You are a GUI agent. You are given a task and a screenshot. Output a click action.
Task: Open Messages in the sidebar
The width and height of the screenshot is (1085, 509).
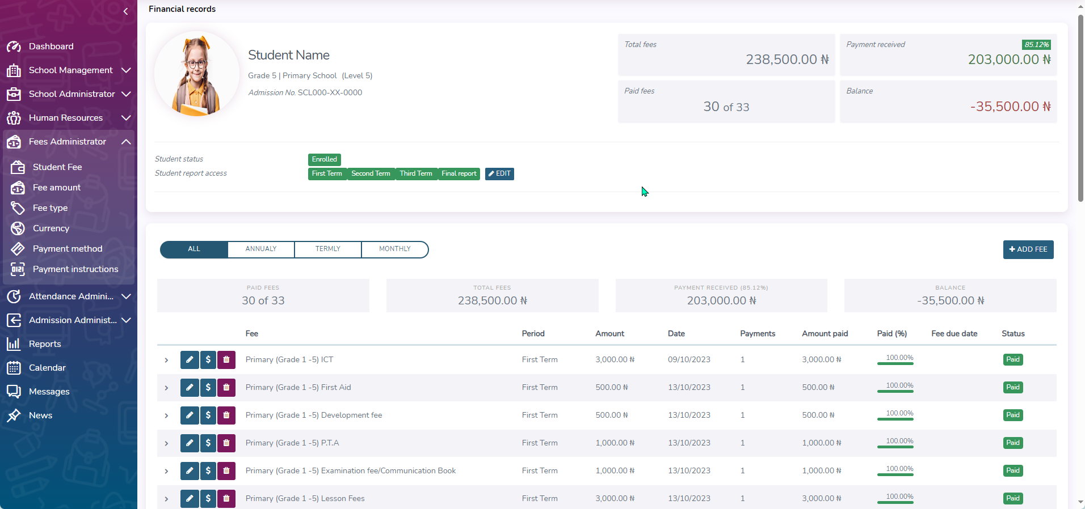pyautogui.click(x=49, y=392)
